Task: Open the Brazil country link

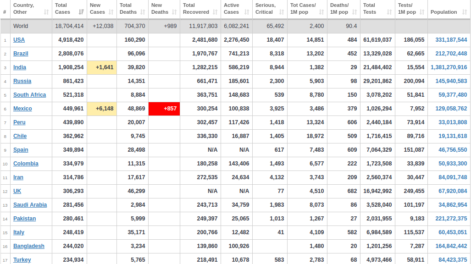Action: click(x=21, y=54)
